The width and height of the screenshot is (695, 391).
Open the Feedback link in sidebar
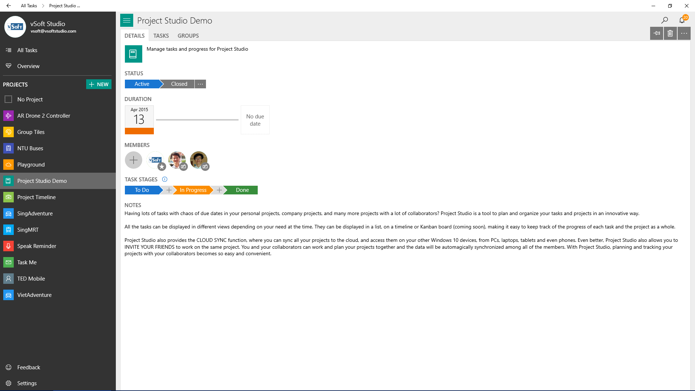click(29, 367)
